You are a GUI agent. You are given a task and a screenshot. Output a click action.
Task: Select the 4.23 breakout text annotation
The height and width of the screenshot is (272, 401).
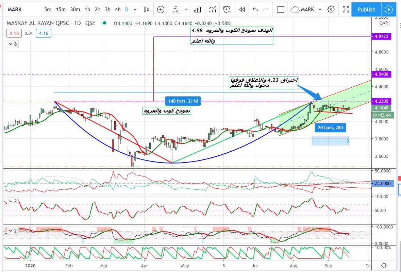pyautogui.click(x=263, y=83)
